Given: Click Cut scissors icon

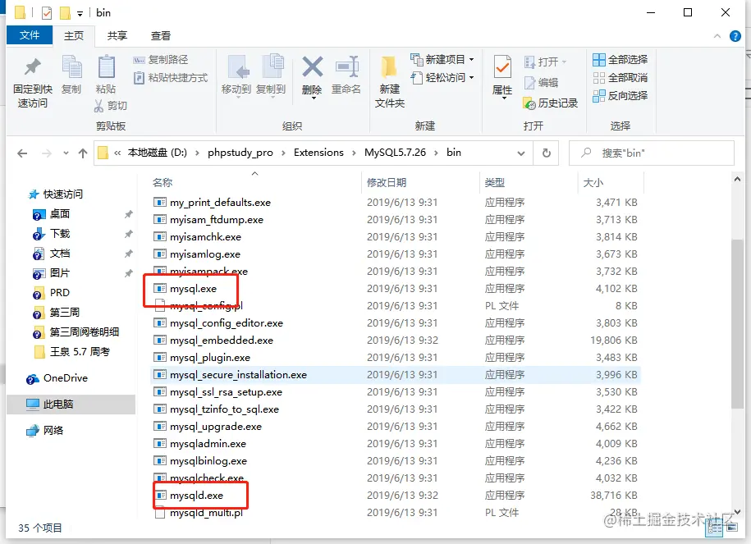Looking at the screenshot, I should point(98,105).
